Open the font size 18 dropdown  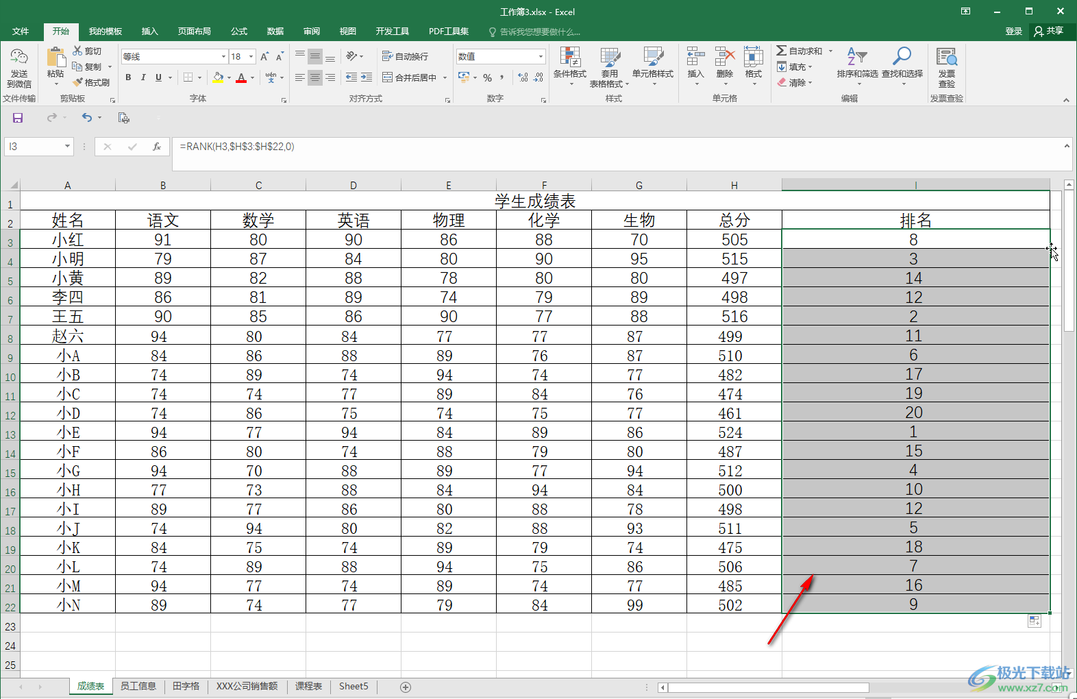point(251,56)
